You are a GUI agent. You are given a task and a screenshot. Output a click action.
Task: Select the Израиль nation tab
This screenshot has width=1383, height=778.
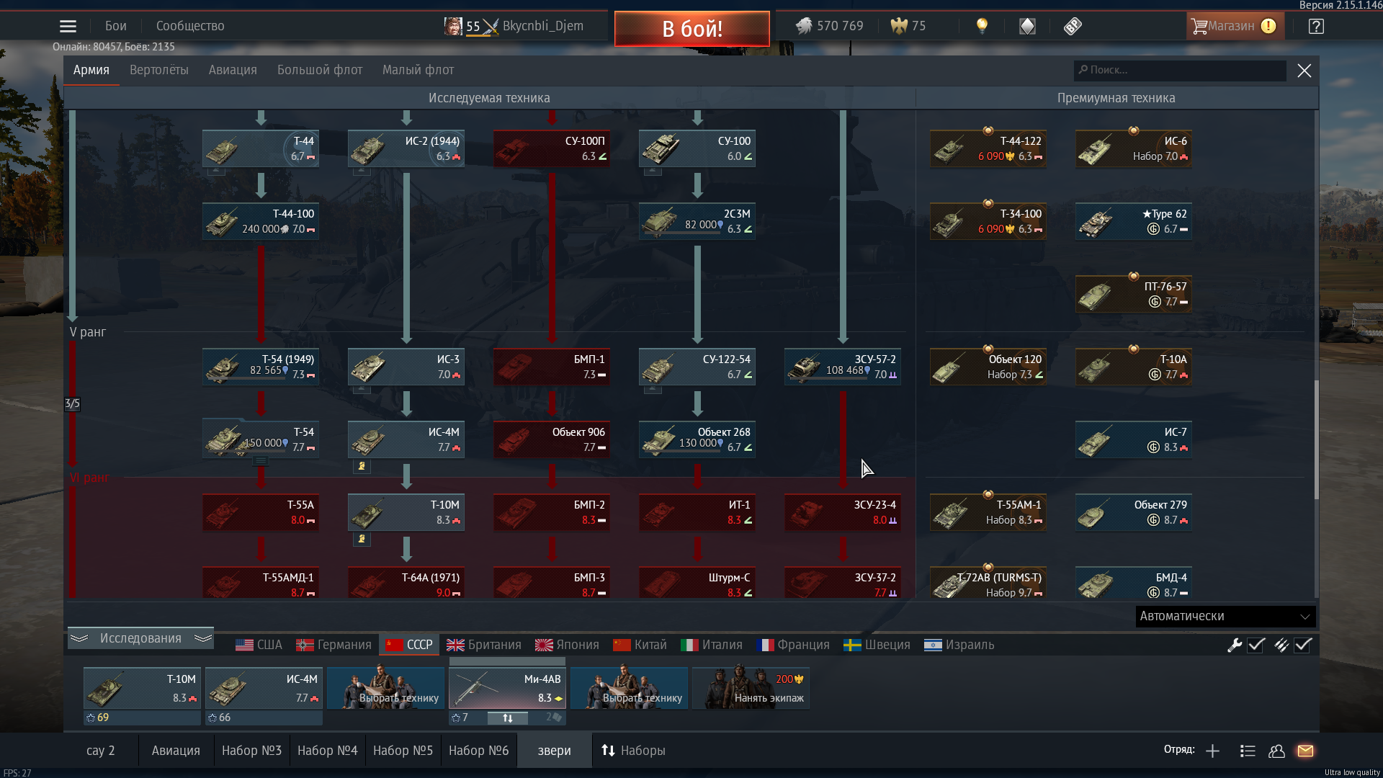(x=959, y=645)
